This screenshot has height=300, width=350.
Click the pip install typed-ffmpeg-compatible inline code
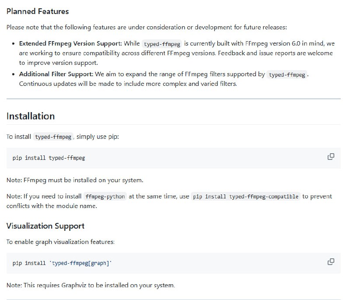(x=246, y=197)
